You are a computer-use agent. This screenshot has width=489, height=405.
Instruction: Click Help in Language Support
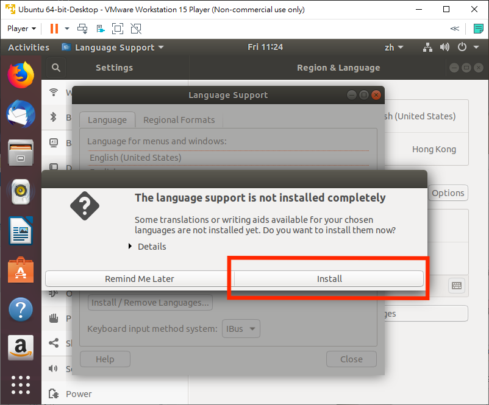click(x=105, y=359)
